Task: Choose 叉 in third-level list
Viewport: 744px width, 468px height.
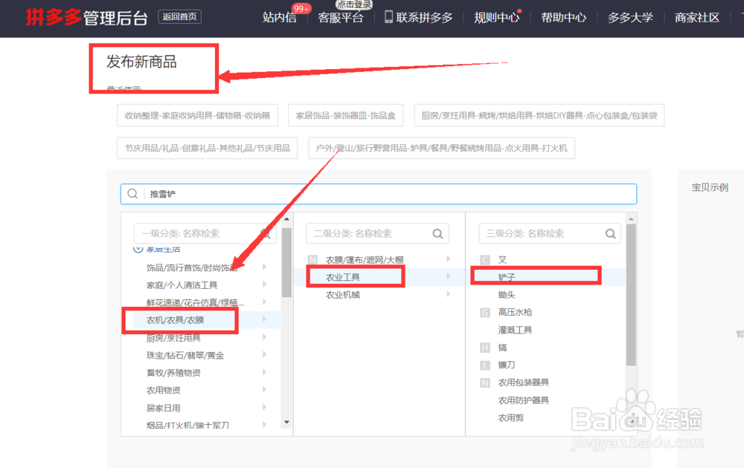Action: point(502,259)
